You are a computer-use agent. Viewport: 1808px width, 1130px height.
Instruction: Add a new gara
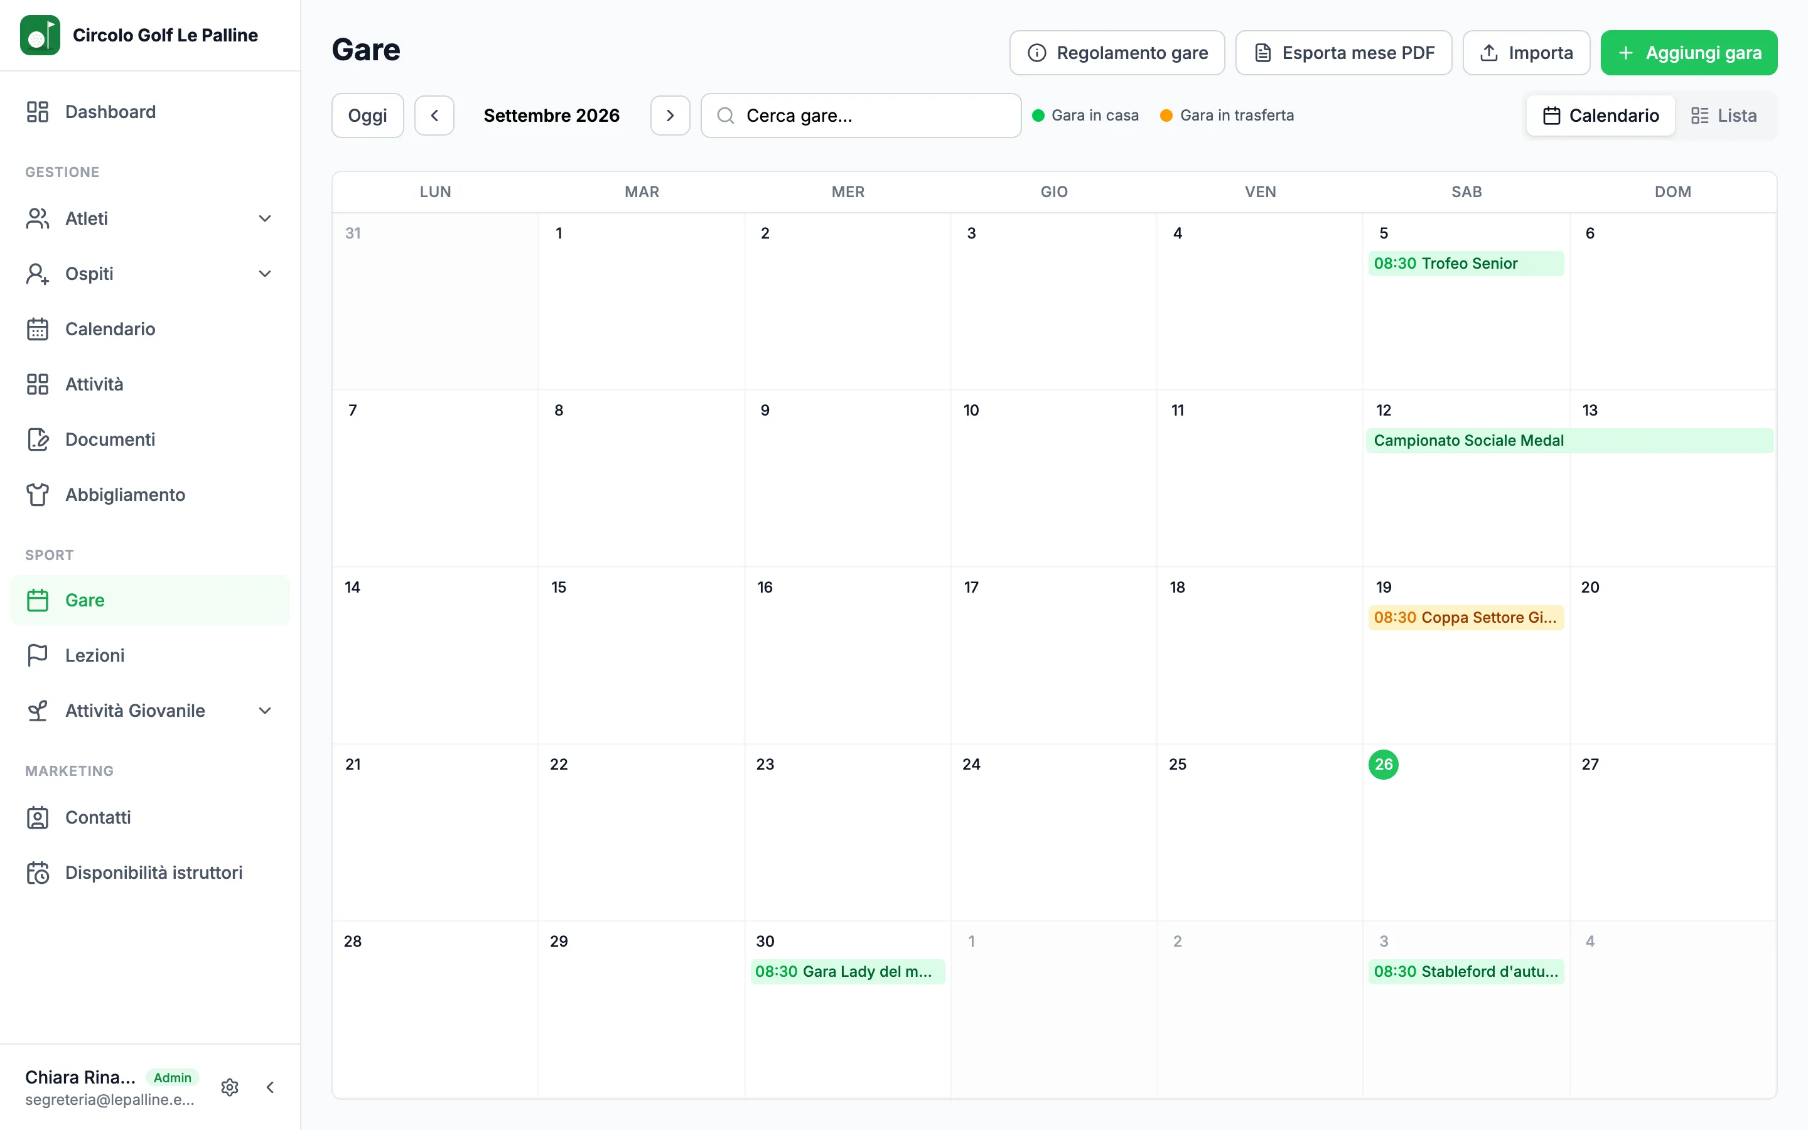pos(1689,53)
